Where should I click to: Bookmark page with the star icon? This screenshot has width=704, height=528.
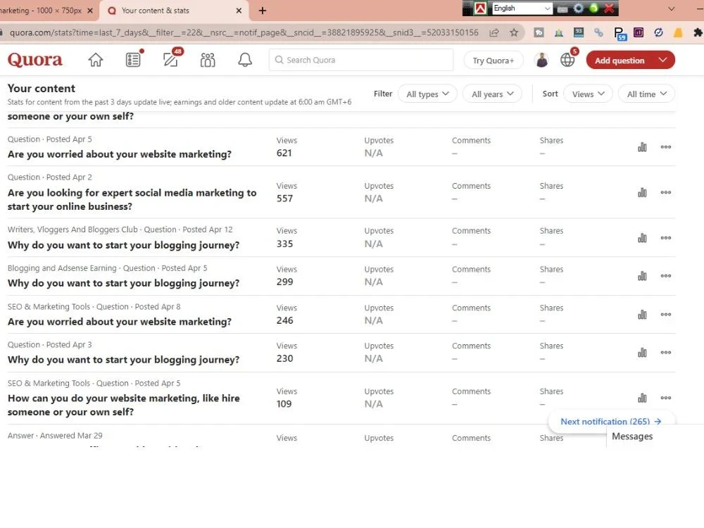tap(514, 32)
